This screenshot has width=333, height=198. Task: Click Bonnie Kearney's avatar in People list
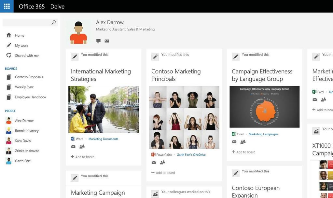pyautogui.click(x=9, y=130)
